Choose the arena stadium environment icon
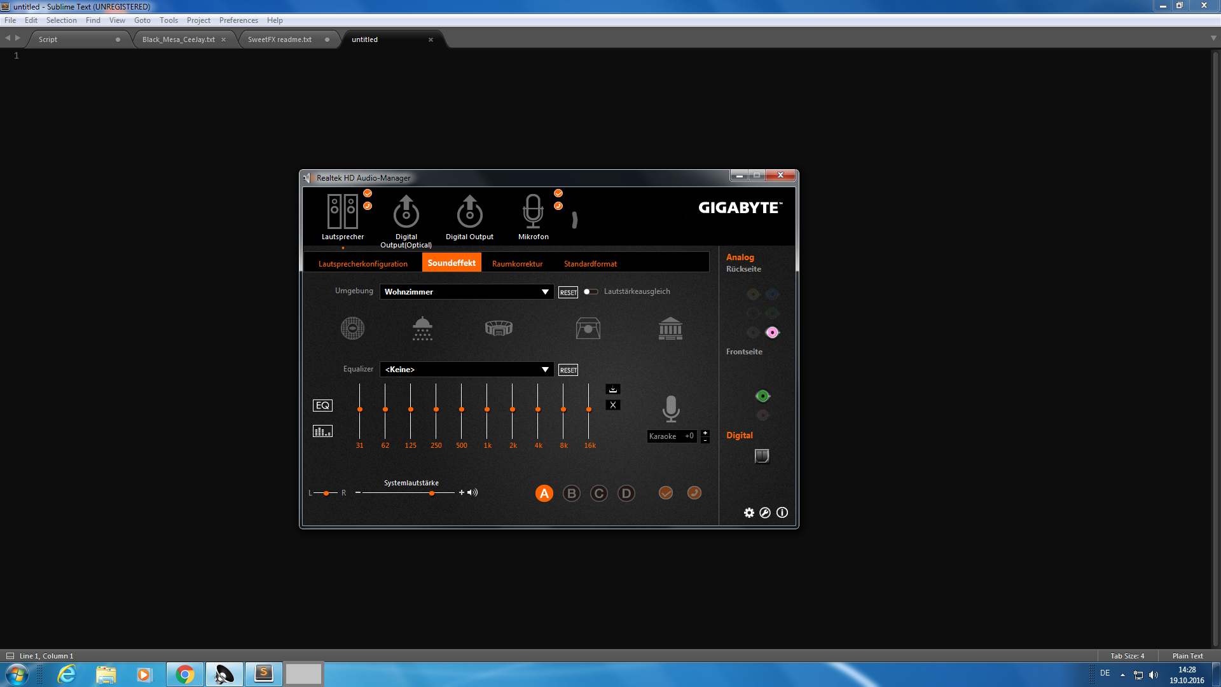1221x687 pixels. tap(499, 329)
